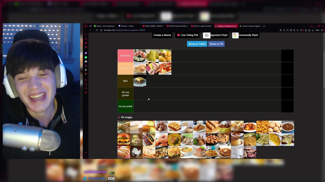The image size is (325, 182).
Task: Pick the hot dog image from the pool
Action: (x=124, y=152)
